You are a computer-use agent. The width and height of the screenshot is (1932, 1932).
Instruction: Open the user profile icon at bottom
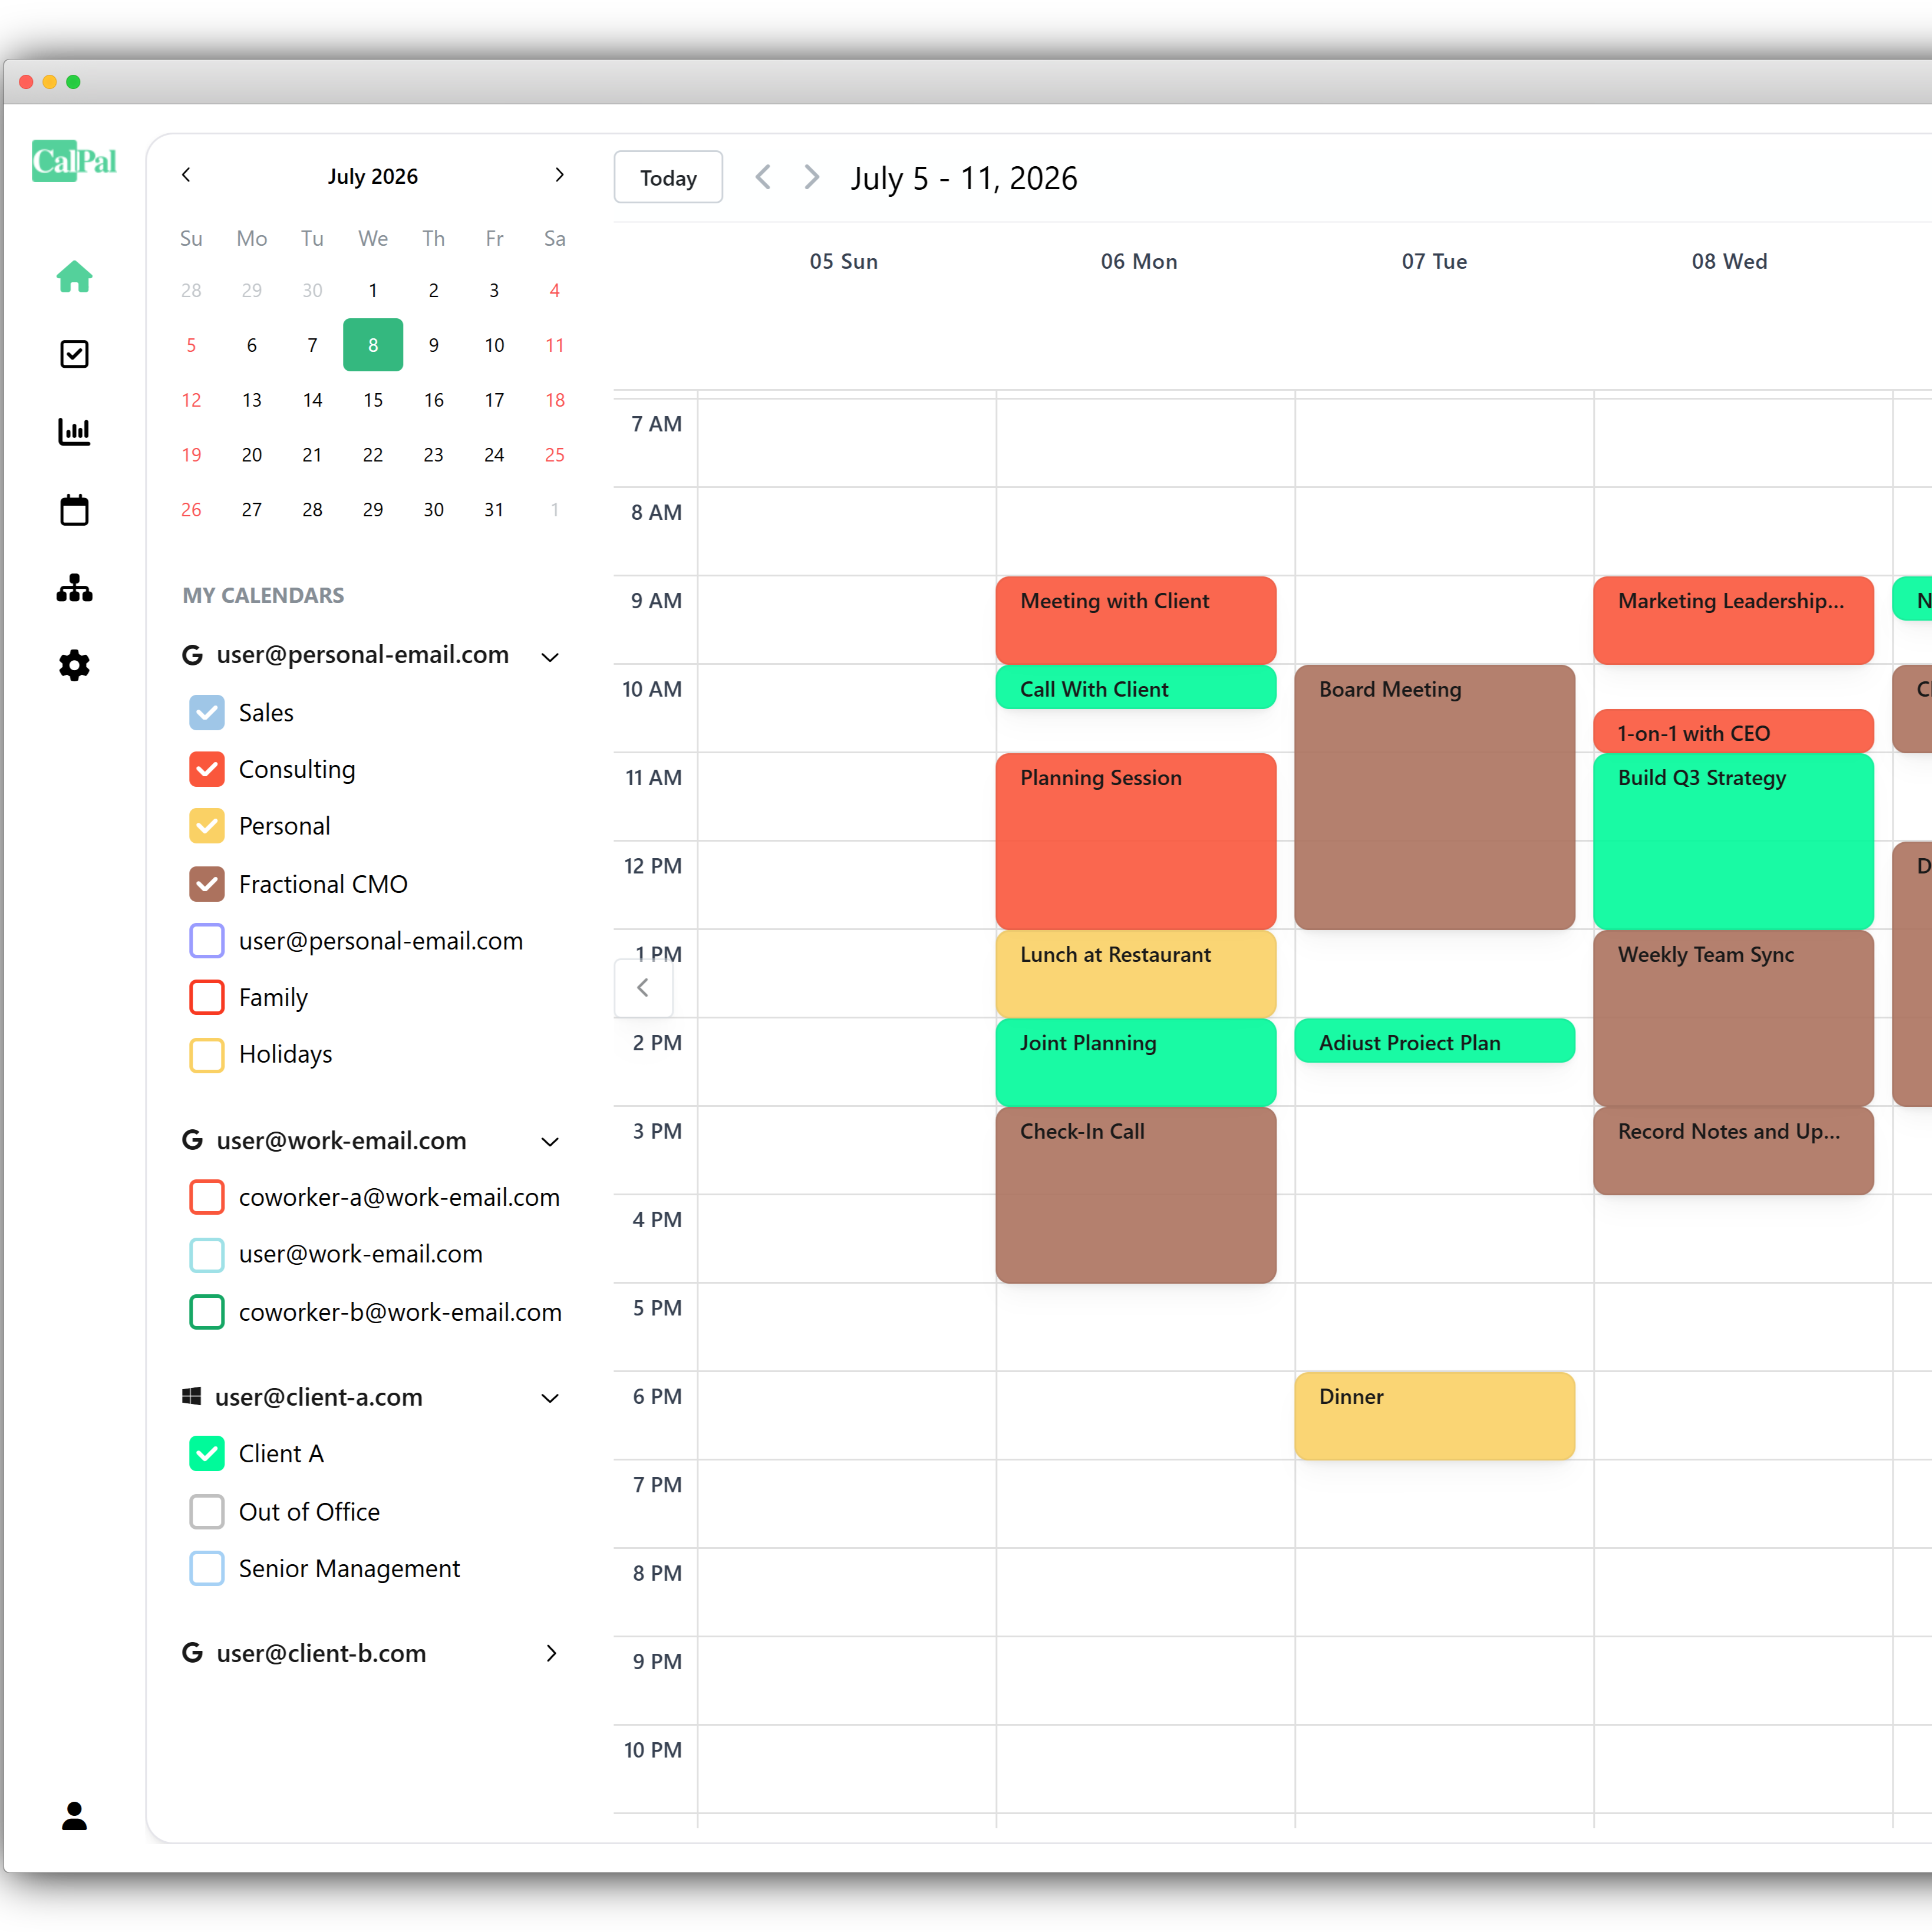click(x=74, y=1815)
